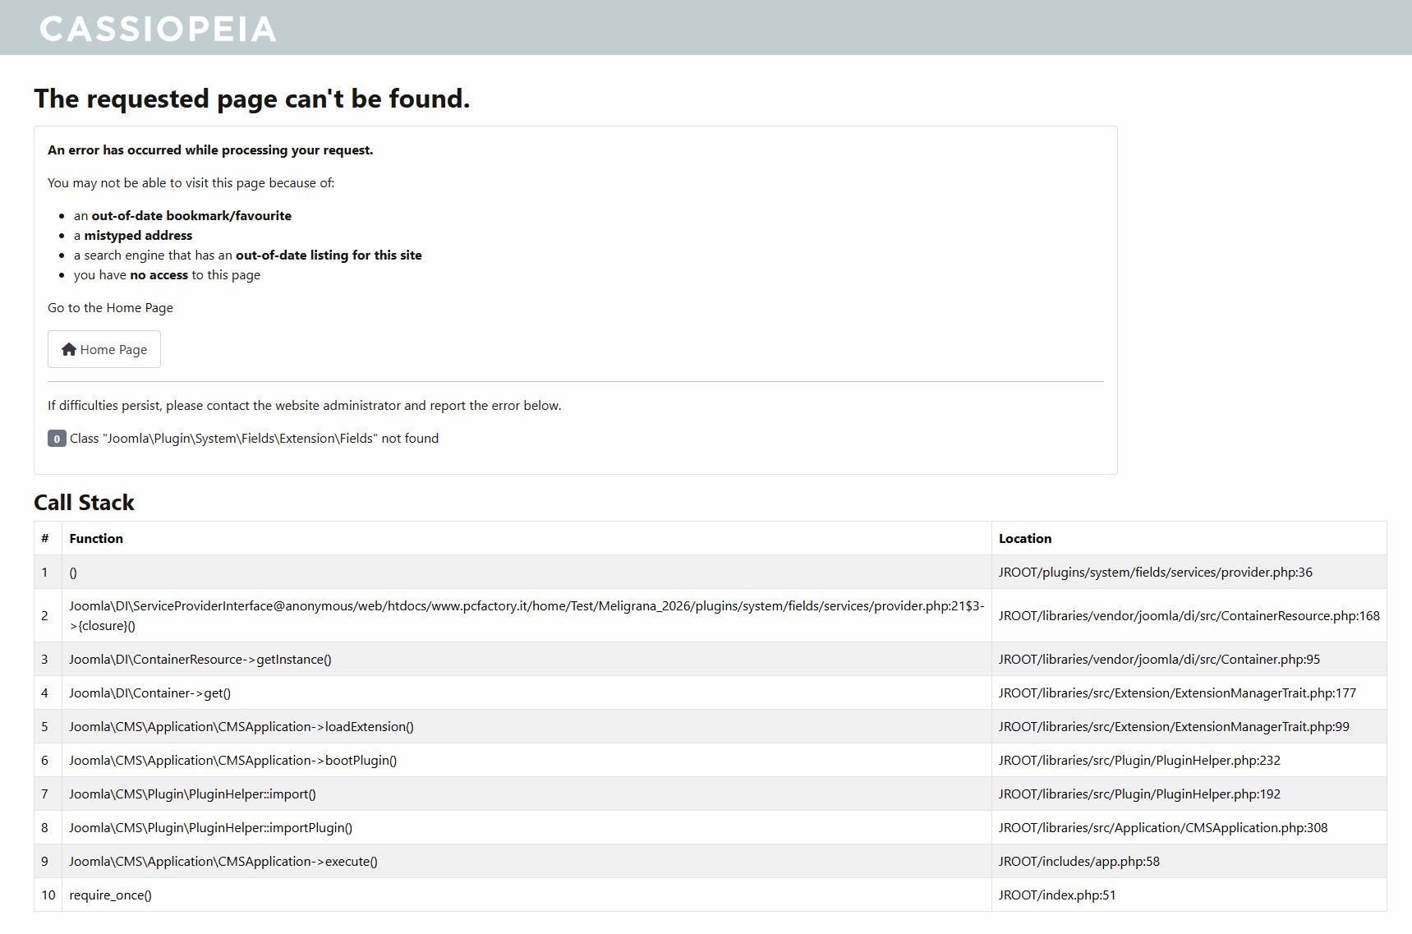Click the # column header
1412x934 pixels.
tap(45, 539)
